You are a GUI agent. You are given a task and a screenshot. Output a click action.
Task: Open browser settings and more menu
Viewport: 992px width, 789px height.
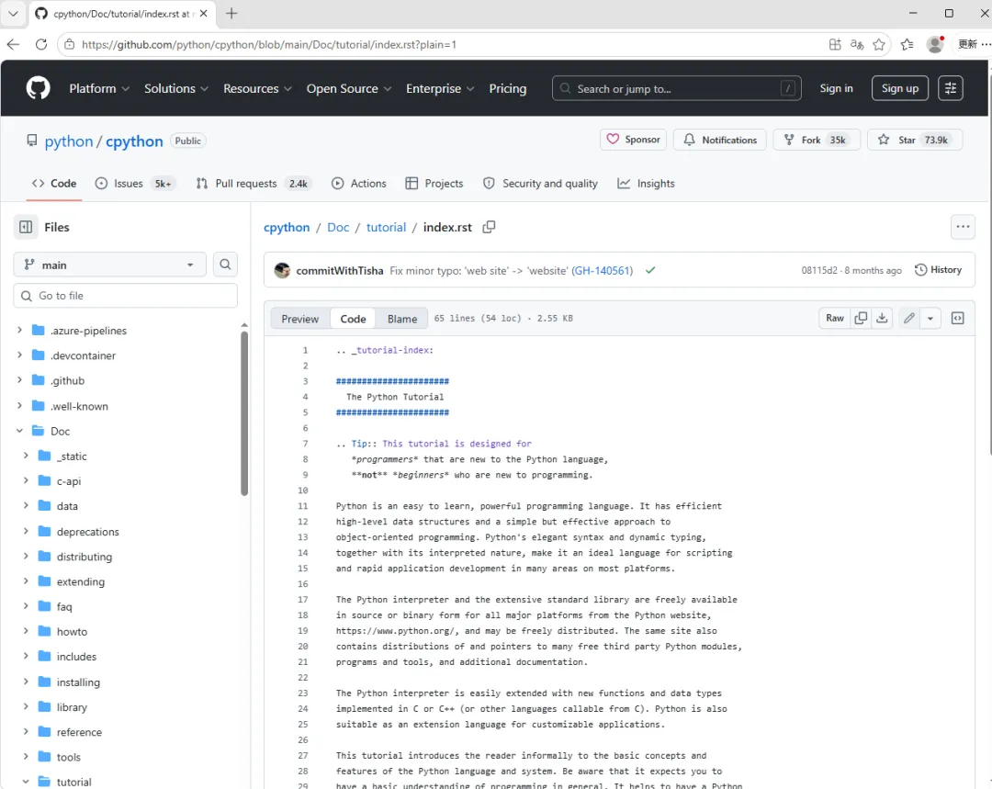[x=986, y=44]
